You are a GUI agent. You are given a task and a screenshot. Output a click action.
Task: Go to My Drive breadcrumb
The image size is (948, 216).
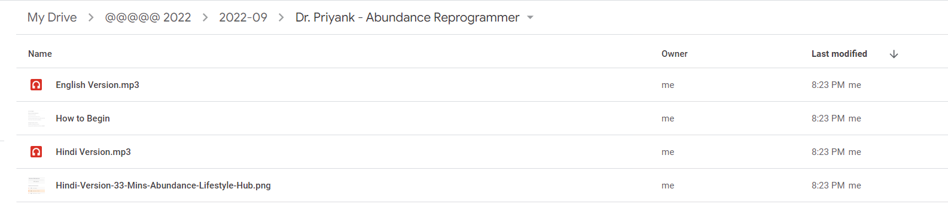52,18
